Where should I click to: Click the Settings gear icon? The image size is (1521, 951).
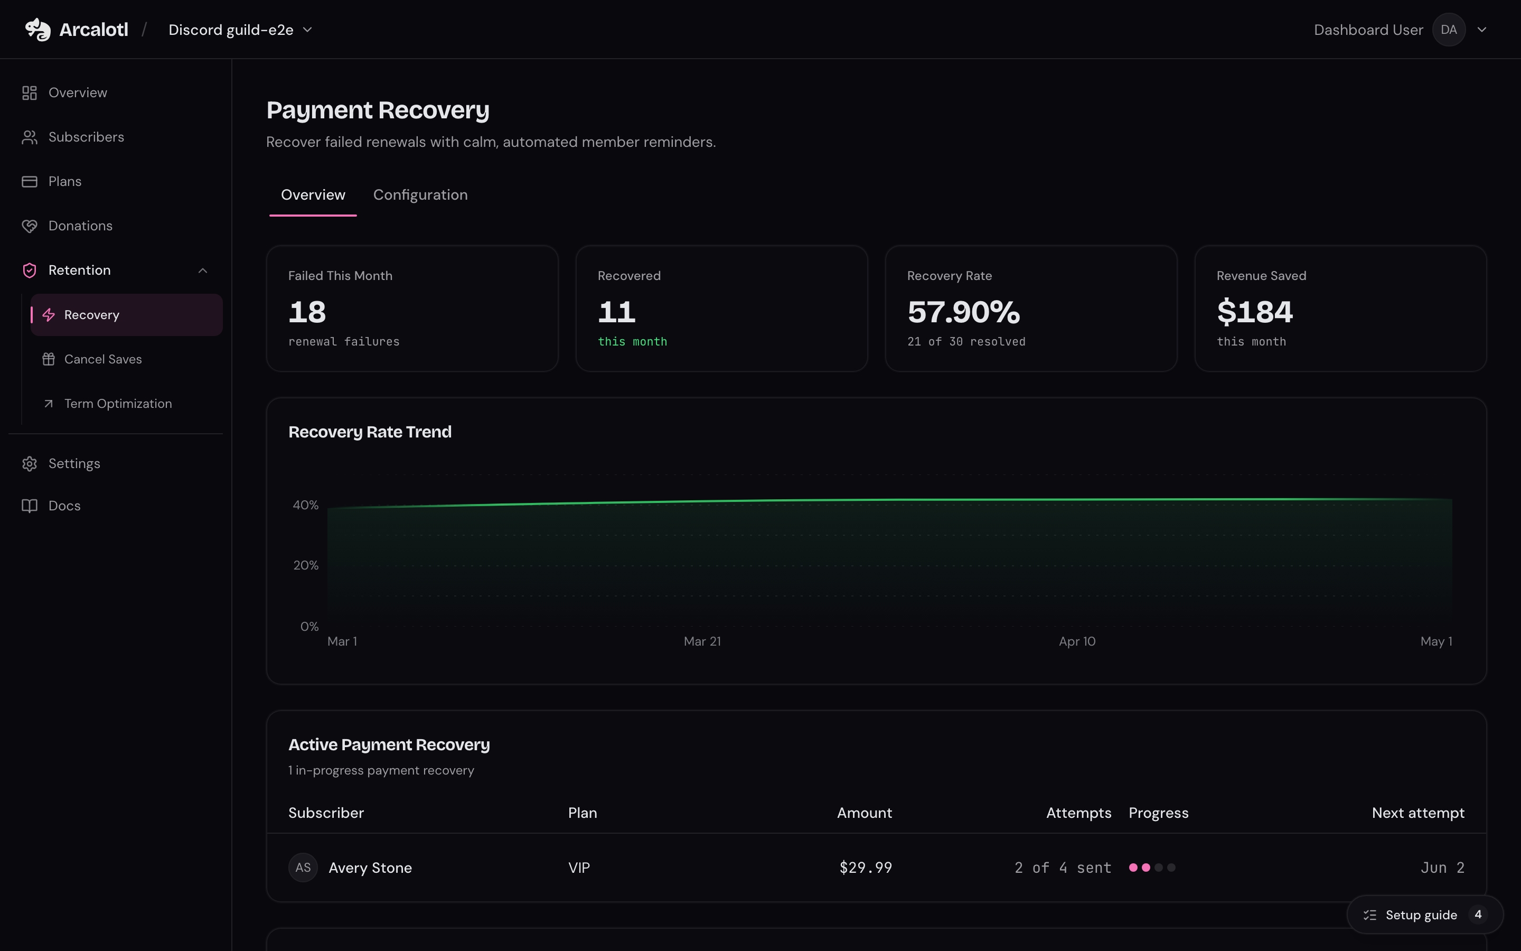[30, 463]
